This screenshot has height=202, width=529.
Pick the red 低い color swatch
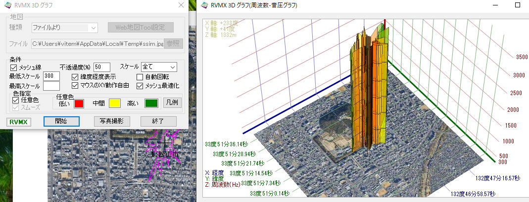point(79,103)
